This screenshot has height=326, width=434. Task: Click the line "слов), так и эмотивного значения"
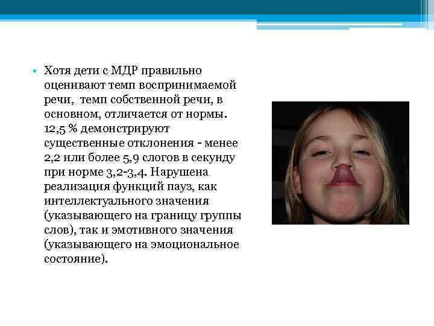pyautogui.click(x=139, y=230)
